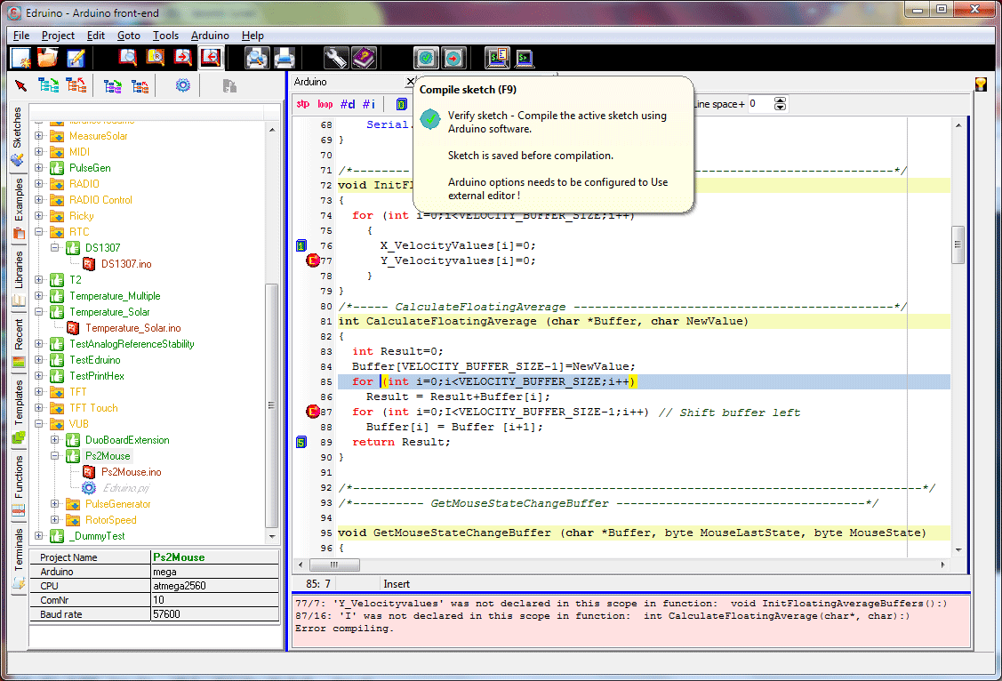The image size is (1002, 681).
Task: Open help with the purple book icon
Action: (x=364, y=58)
